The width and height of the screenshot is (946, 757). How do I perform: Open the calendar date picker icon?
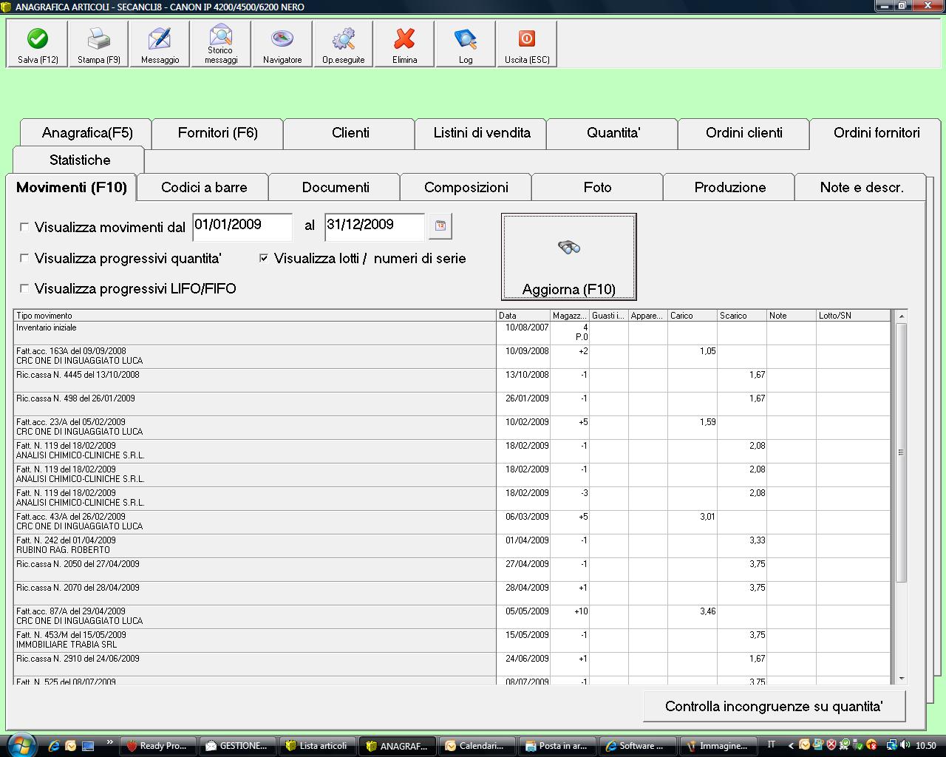(x=440, y=226)
